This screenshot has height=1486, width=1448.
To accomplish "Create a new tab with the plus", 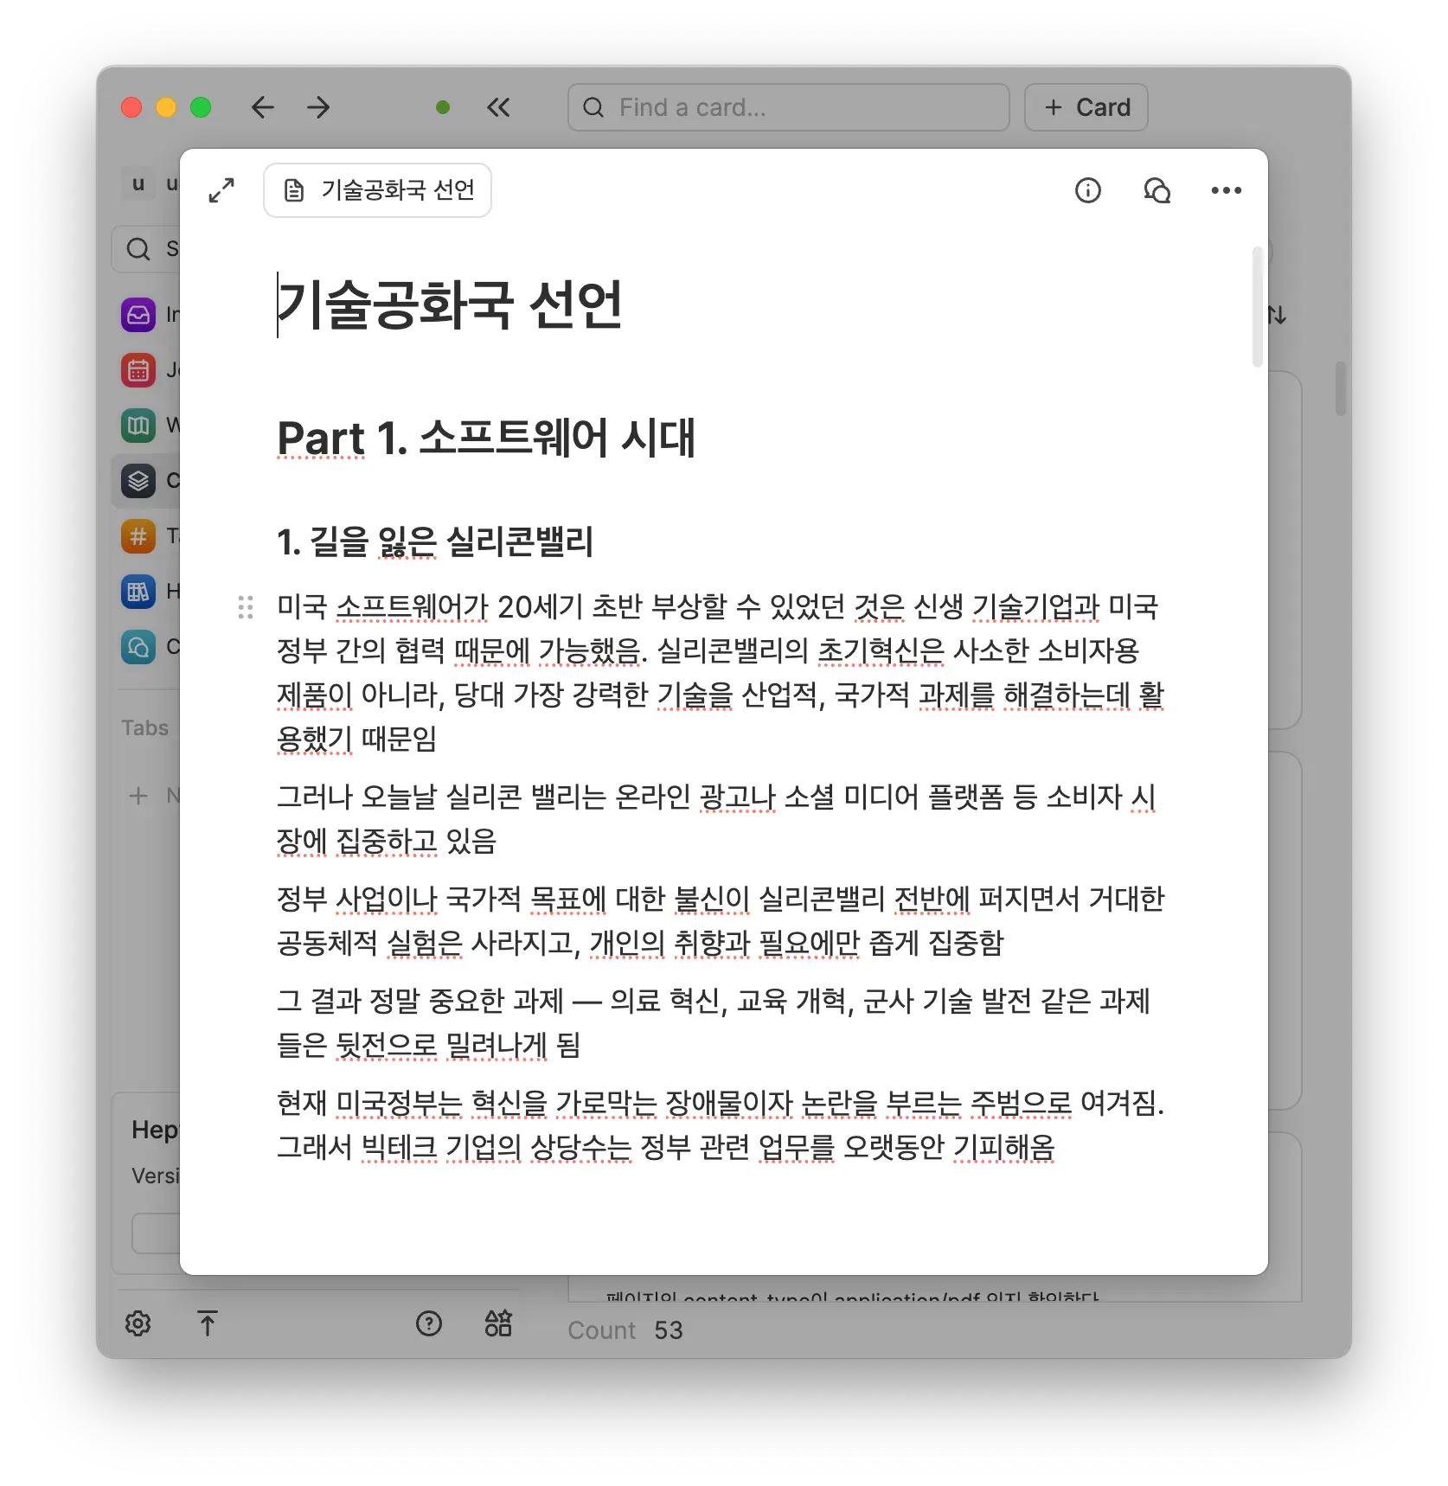I will coord(138,795).
